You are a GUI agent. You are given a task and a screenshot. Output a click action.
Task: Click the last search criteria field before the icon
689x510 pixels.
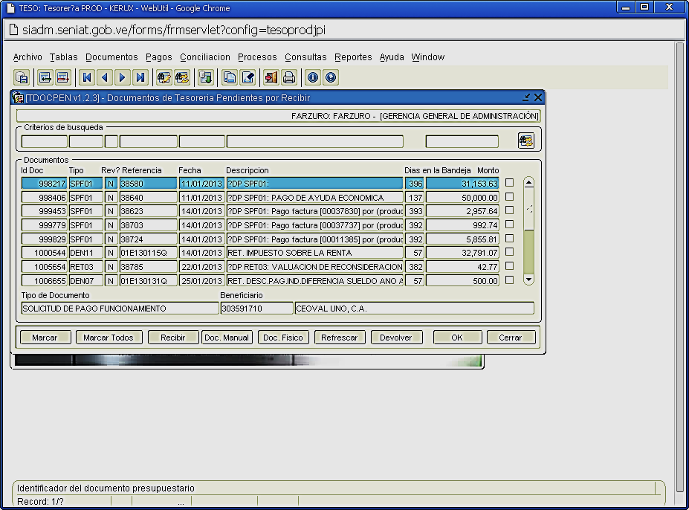click(462, 141)
